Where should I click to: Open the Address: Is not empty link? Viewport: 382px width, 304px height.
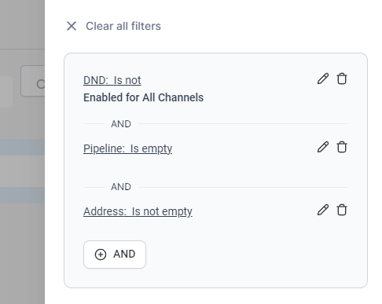coord(138,211)
